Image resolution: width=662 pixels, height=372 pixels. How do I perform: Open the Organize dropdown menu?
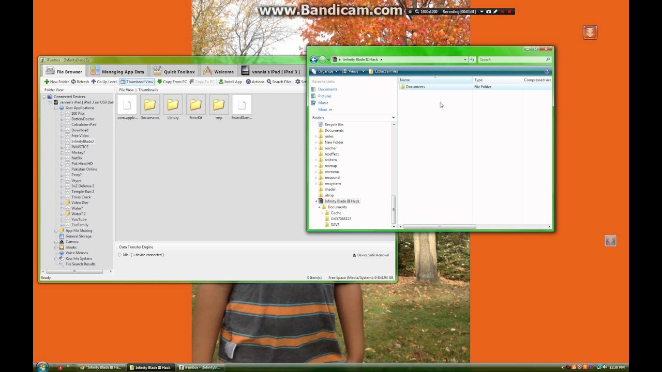pos(324,71)
